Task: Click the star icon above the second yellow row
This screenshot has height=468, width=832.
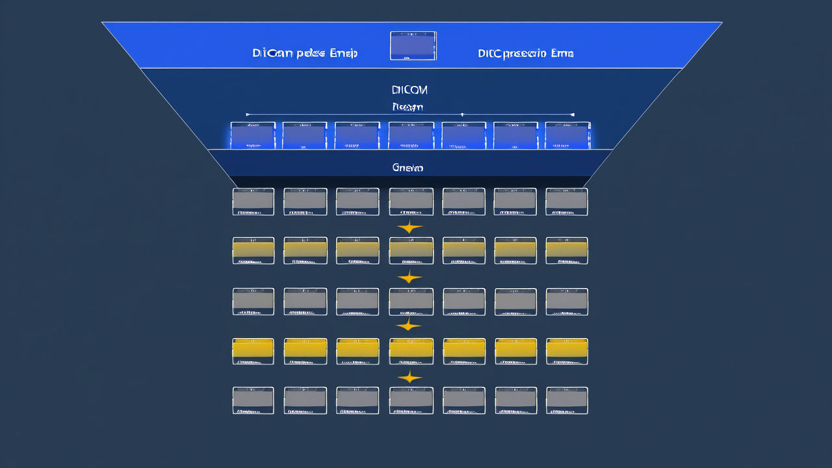Action: pyautogui.click(x=409, y=324)
